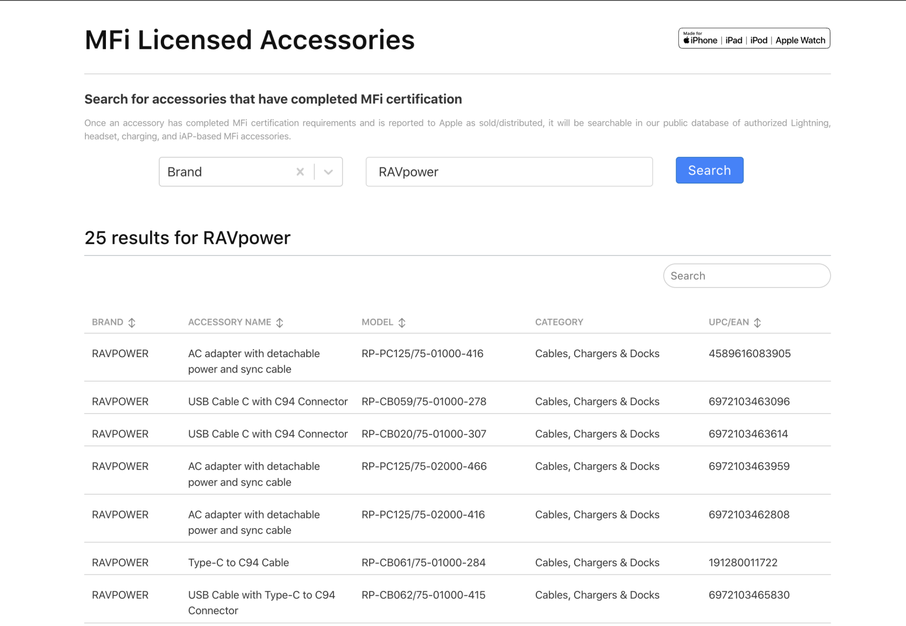This screenshot has width=906, height=626.
Task: Click the MFi Licensed Accessories heading
Action: click(x=250, y=40)
